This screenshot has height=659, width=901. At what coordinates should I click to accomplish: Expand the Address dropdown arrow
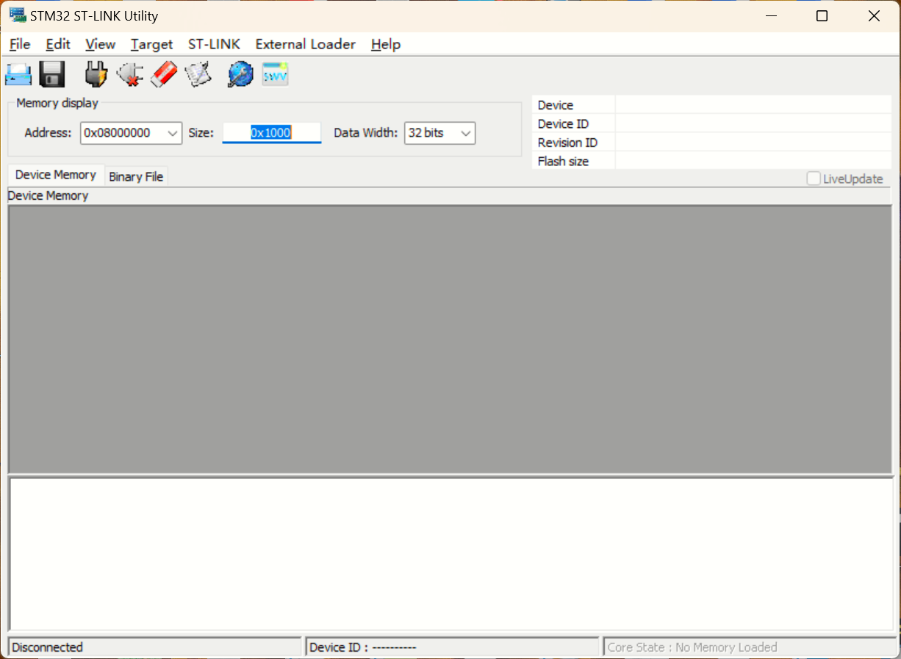pos(173,133)
